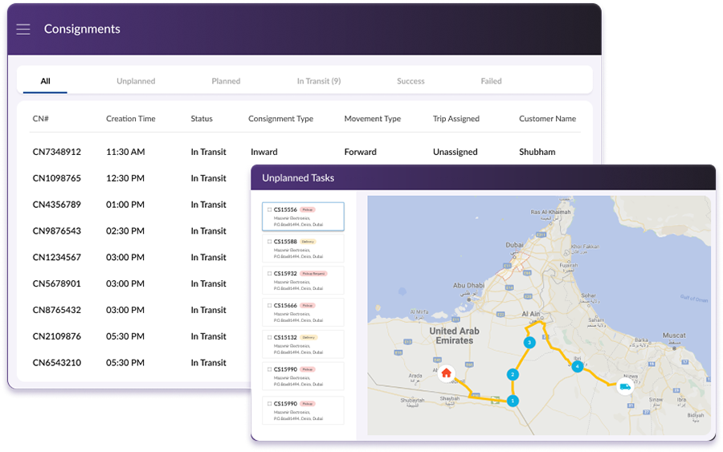Click the Creation Time column header
723x452 pixels.
point(130,119)
